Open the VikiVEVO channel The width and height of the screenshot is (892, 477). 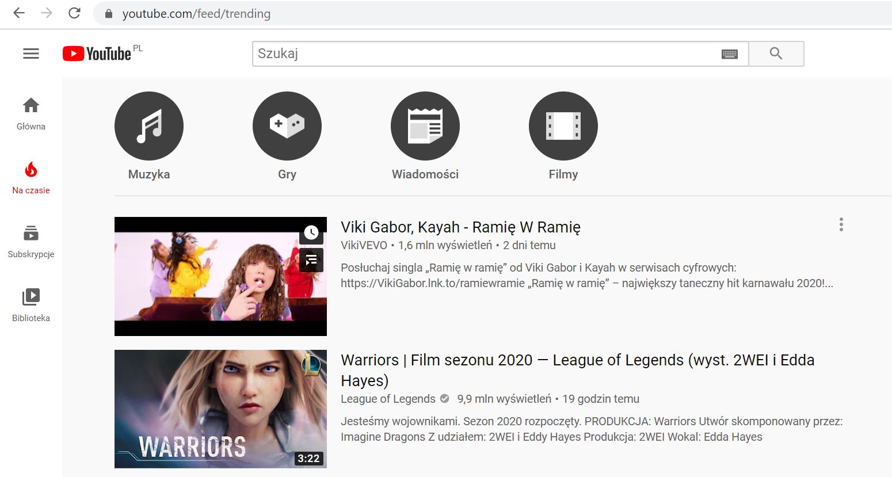[x=364, y=245]
